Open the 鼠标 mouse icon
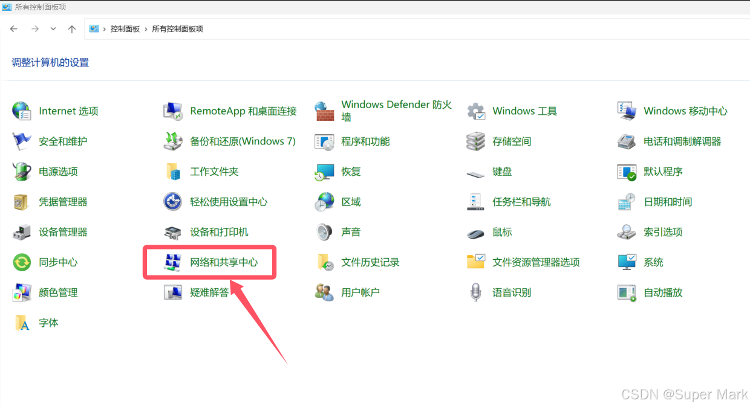 [x=475, y=233]
